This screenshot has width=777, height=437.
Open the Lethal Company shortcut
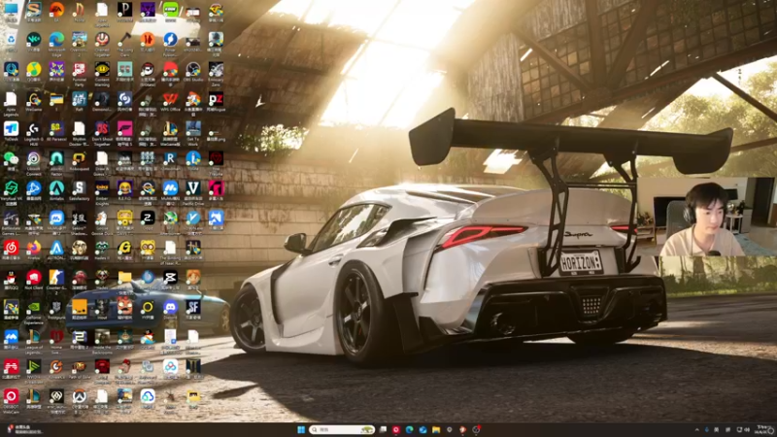tap(102, 367)
